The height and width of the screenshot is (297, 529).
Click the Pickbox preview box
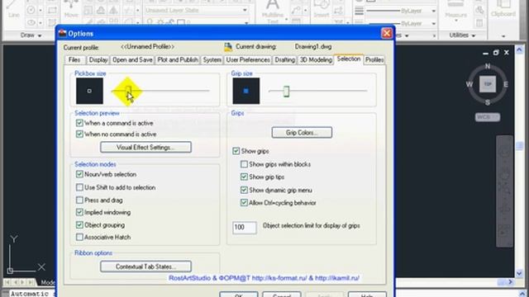[89, 91]
